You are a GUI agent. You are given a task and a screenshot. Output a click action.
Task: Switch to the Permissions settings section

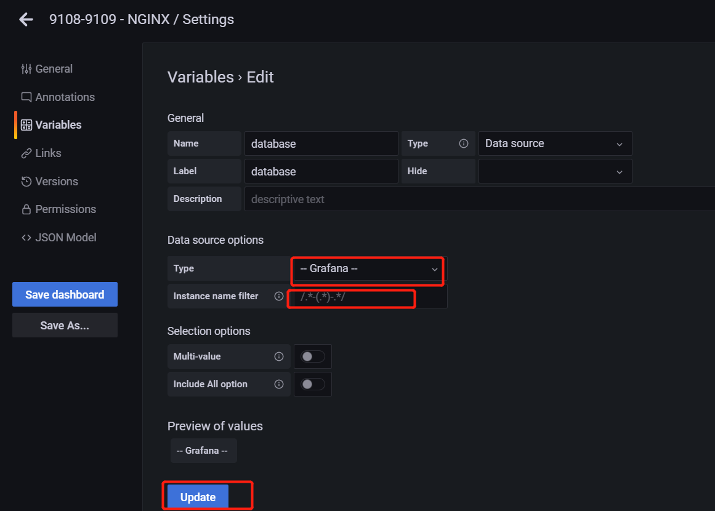click(x=66, y=209)
